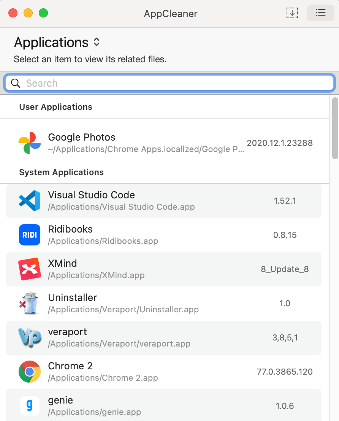339x421 pixels.
Task: Click the Search input field
Action: click(169, 83)
